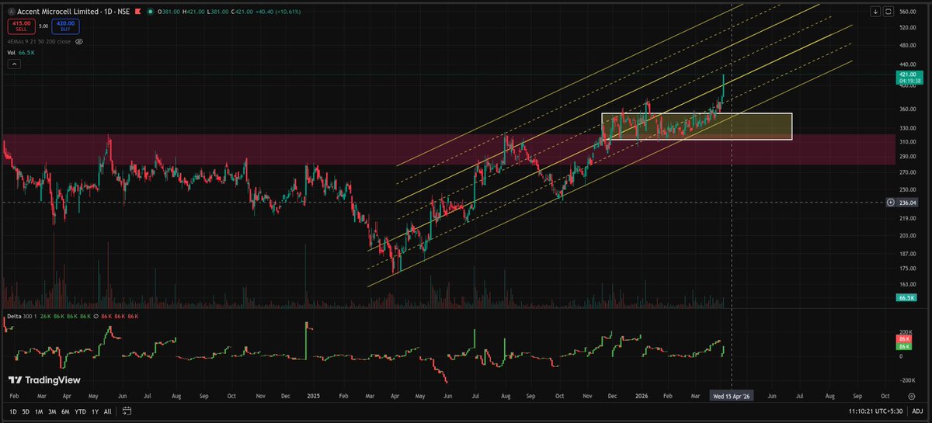Click the Wed 15 Apr '26 date label
Viewport: 932px width, 423px height.
coord(732,396)
